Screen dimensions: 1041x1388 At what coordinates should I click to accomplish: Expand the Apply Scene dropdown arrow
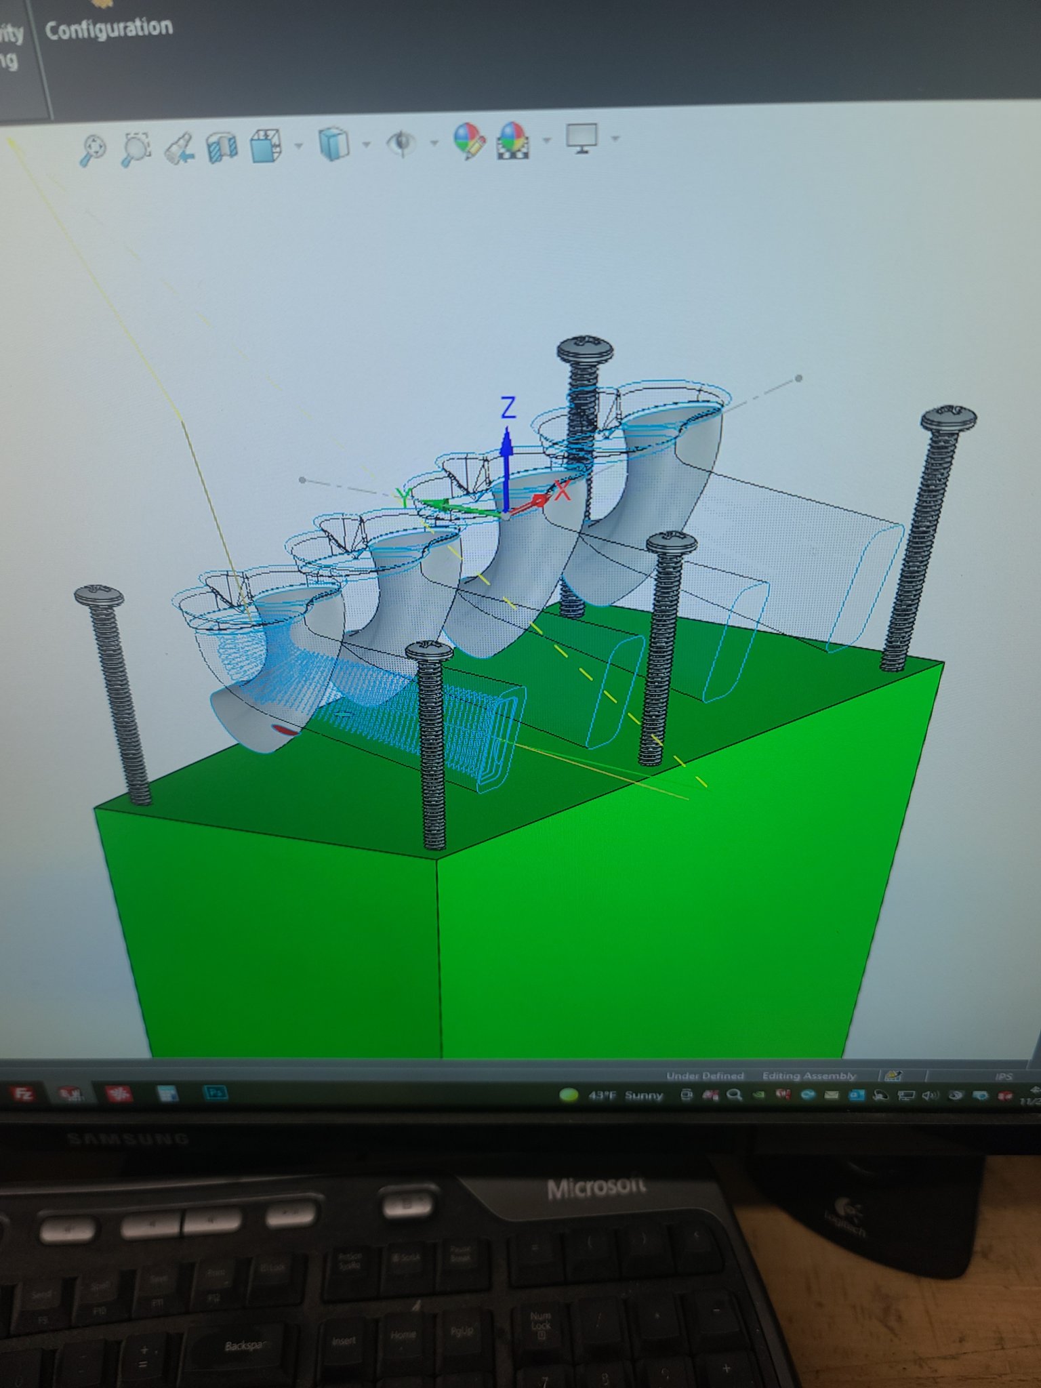[x=546, y=140]
